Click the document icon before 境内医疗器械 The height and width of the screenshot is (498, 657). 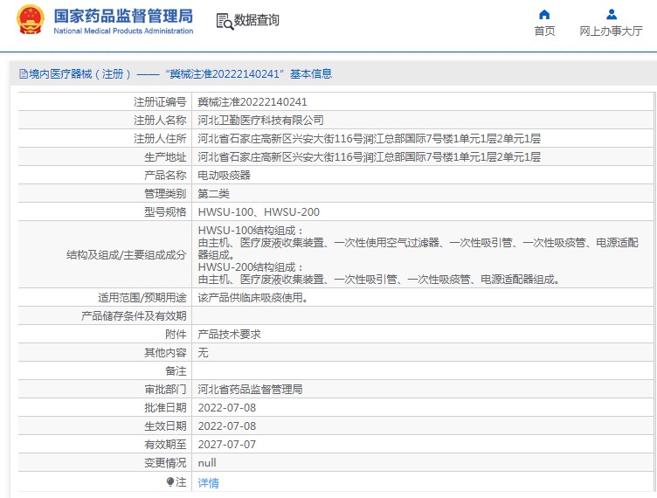click(24, 74)
